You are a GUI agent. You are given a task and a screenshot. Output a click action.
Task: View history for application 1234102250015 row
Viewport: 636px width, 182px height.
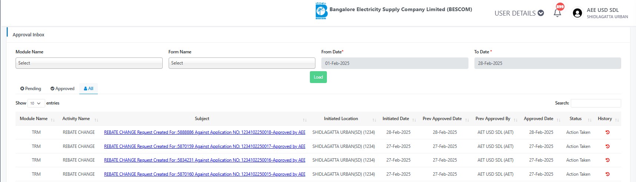(607, 174)
